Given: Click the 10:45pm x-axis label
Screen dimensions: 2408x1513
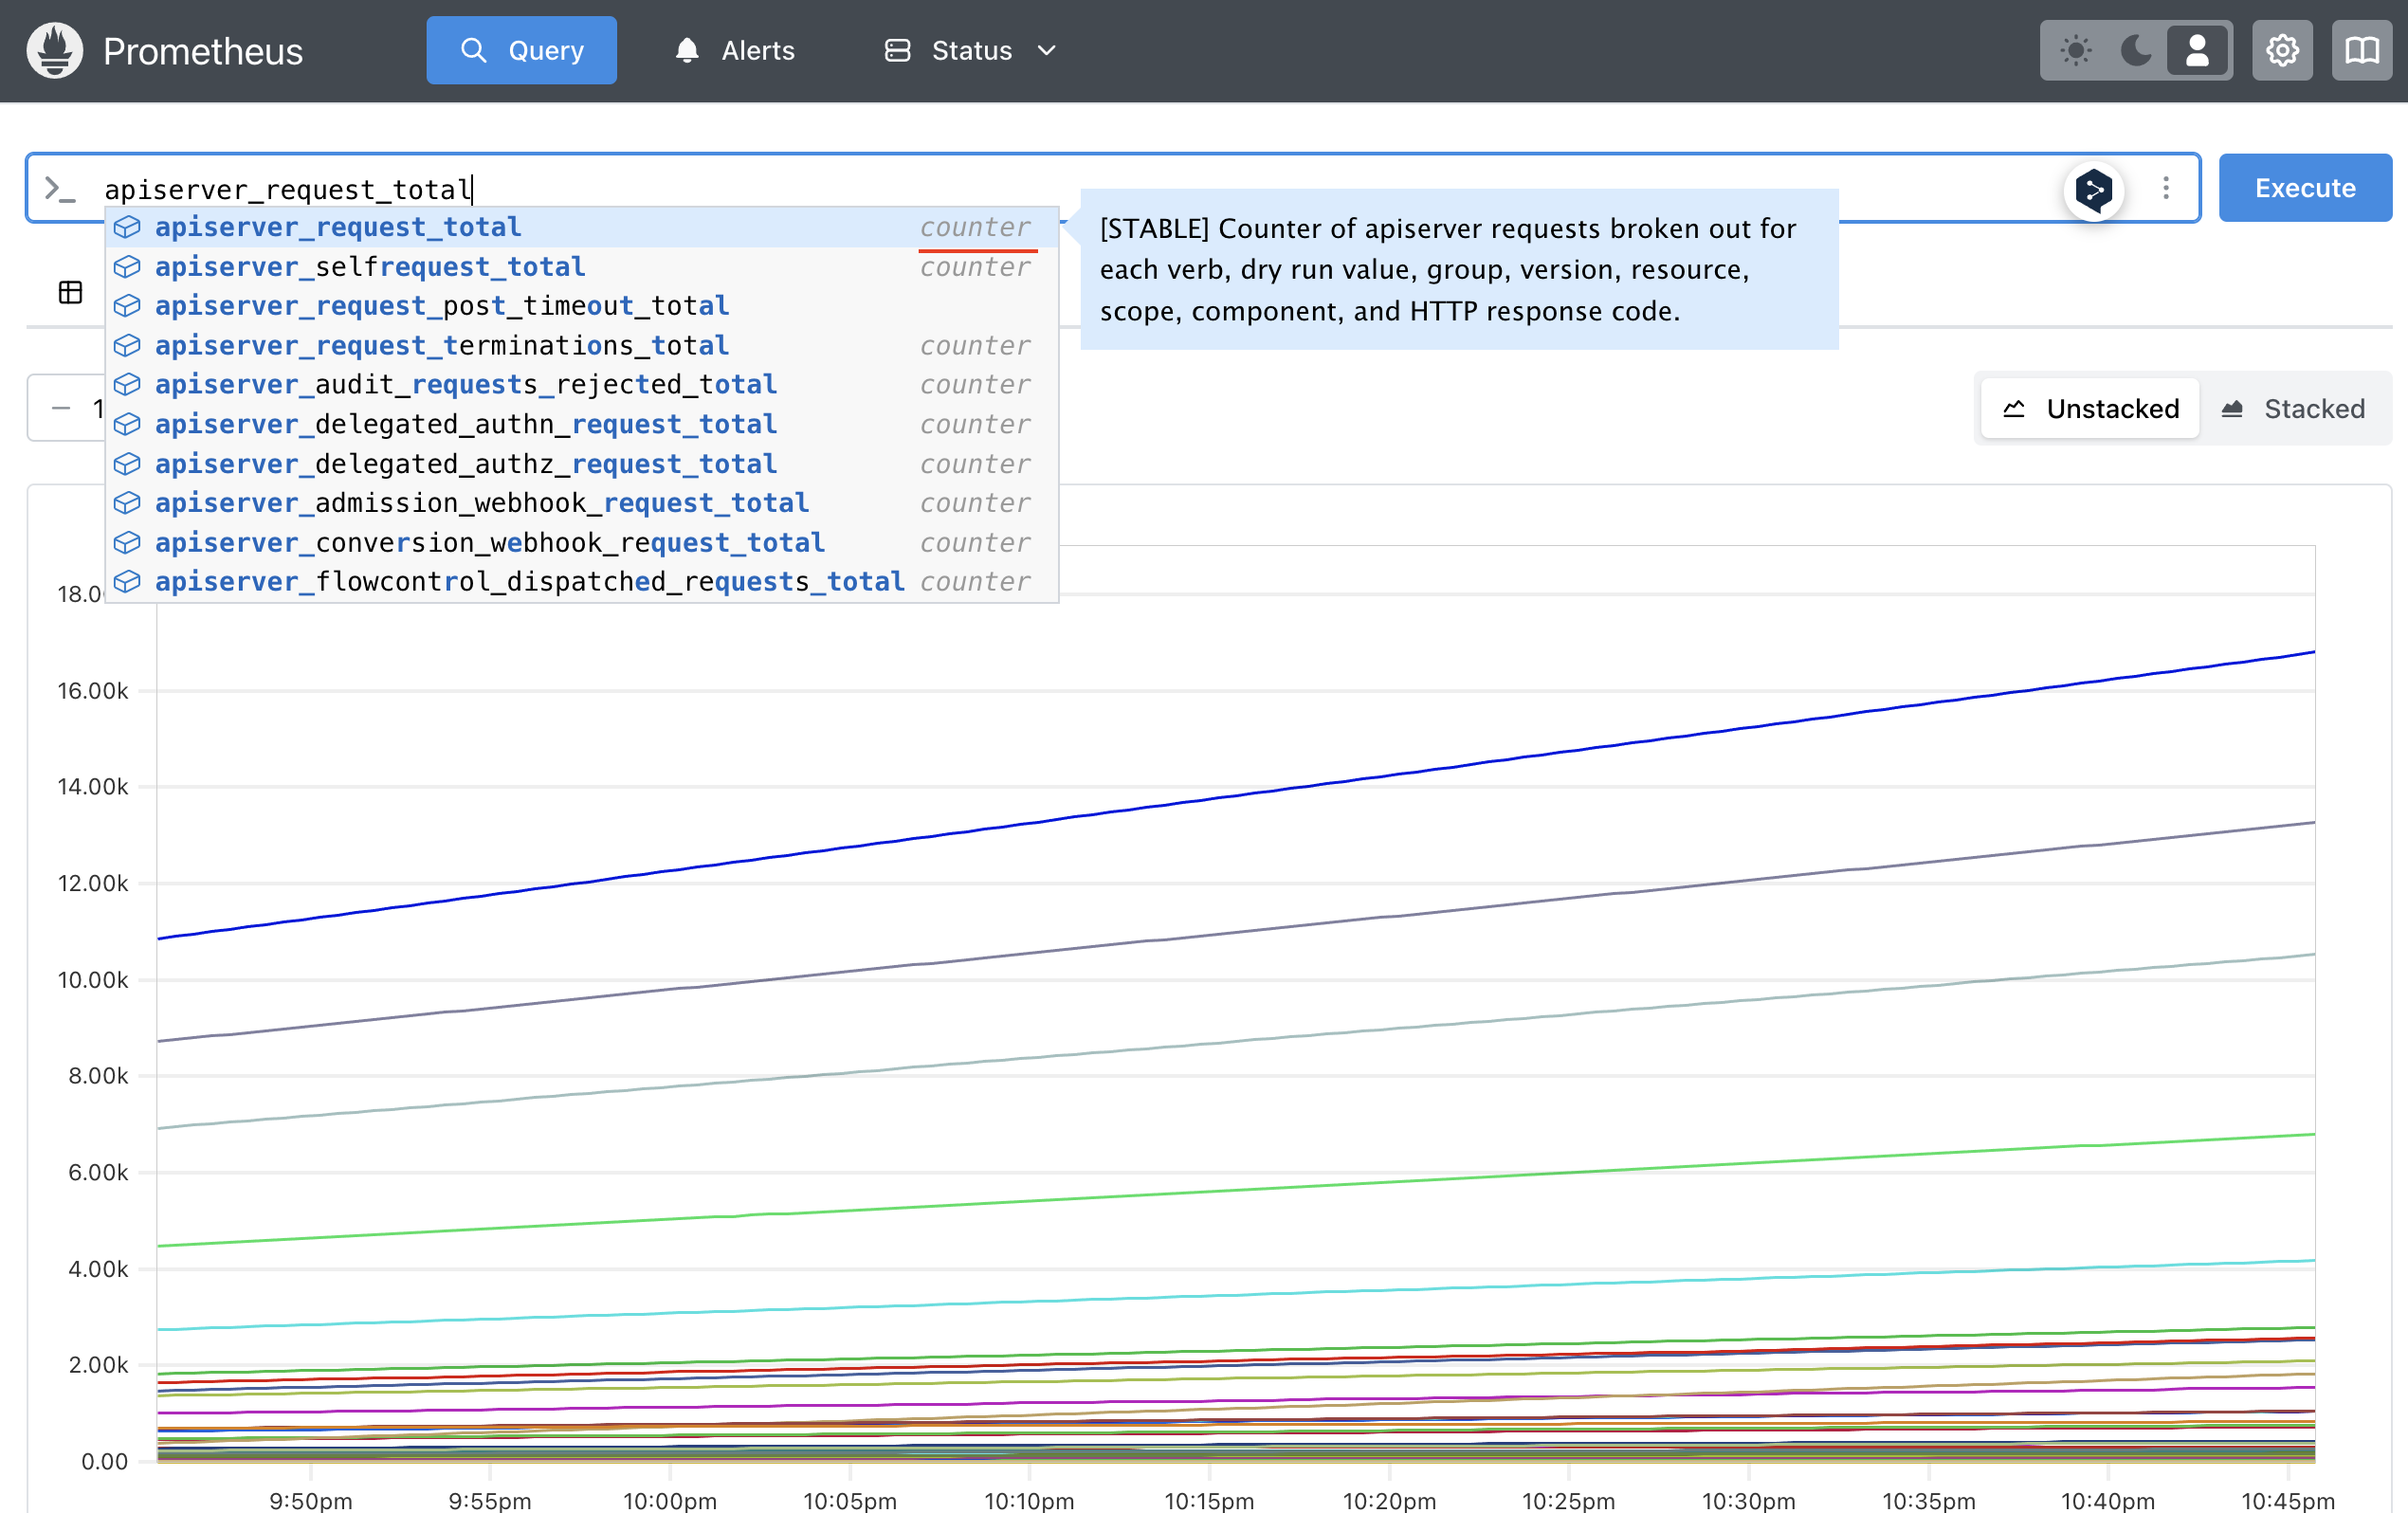Looking at the screenshot, I should click(2288, 1500).
